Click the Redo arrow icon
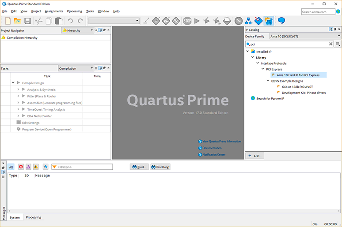The width and height of the screenshot is (342, 227). tap(80, 21)
